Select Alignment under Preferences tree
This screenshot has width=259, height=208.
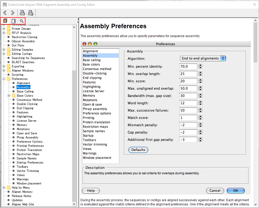pyautogui.click(x=23, y=83)
